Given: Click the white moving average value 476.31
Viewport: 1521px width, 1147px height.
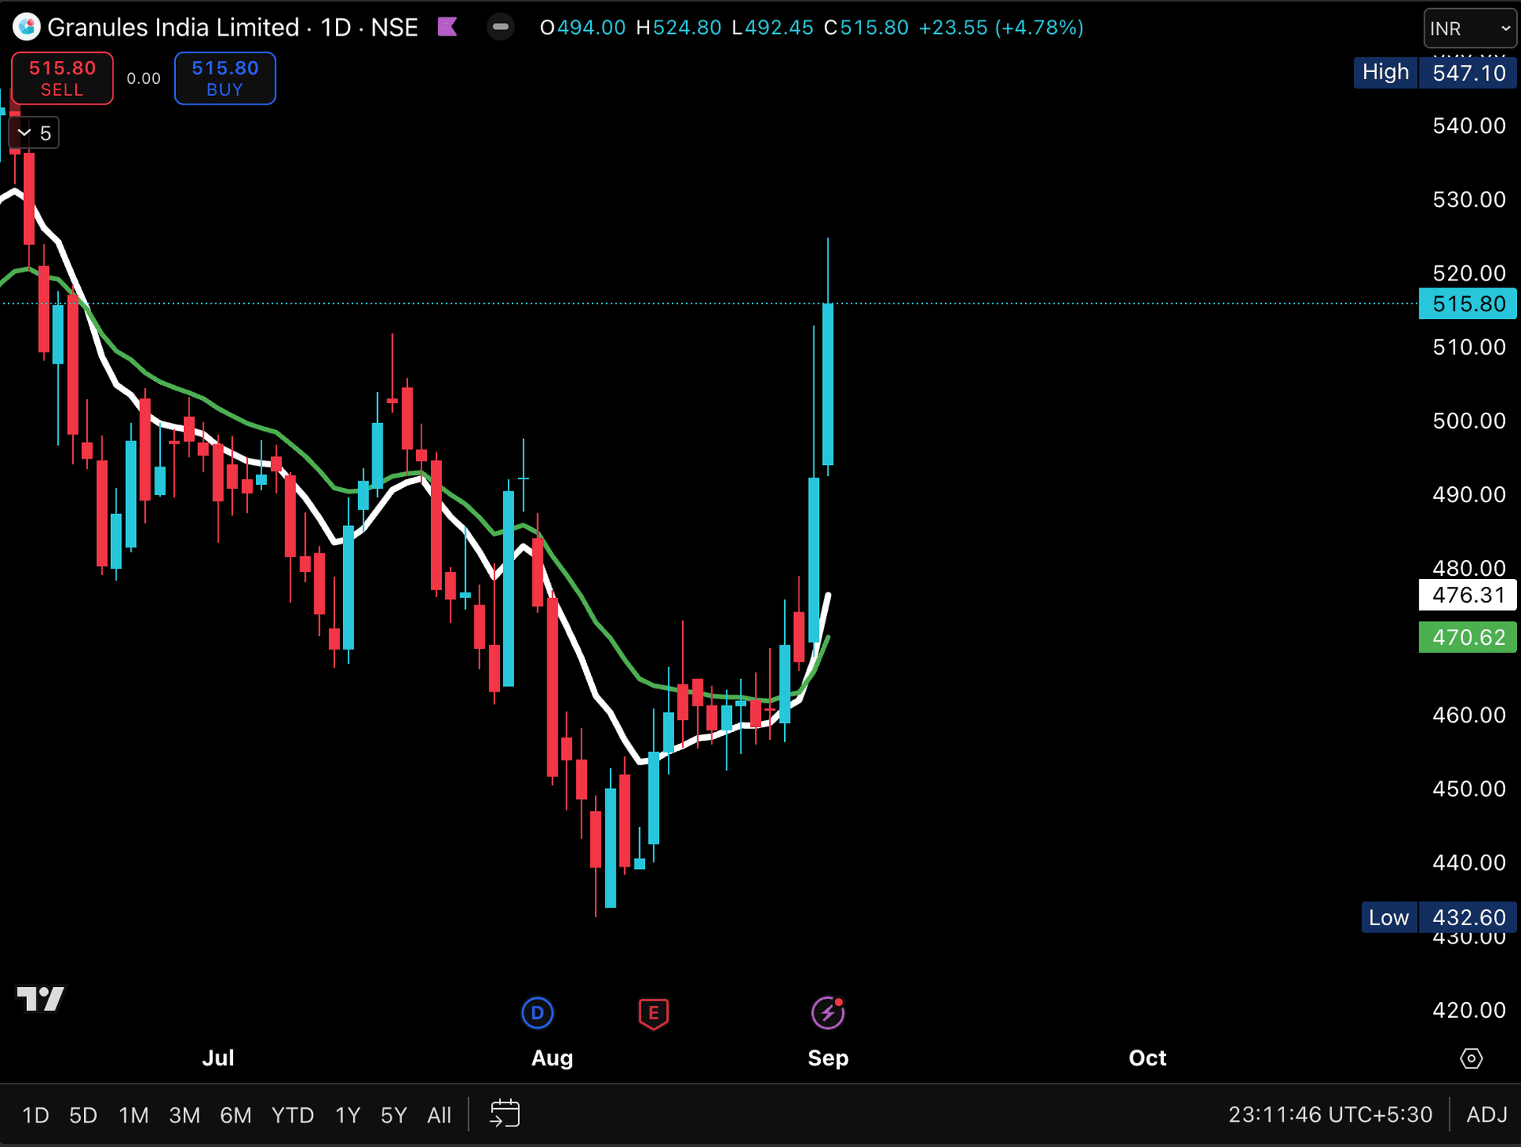Looking at the screenshot, I should (1468, 595).
